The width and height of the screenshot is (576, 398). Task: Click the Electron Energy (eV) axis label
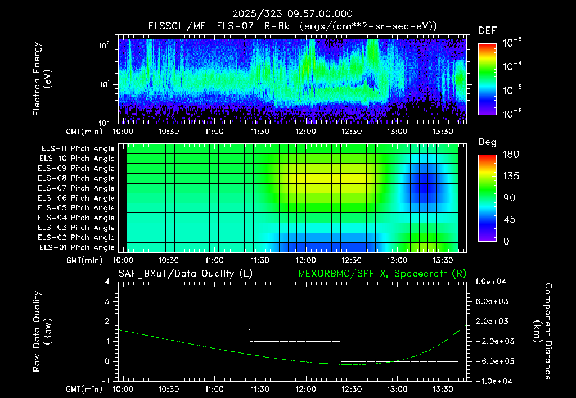(42, 79)
